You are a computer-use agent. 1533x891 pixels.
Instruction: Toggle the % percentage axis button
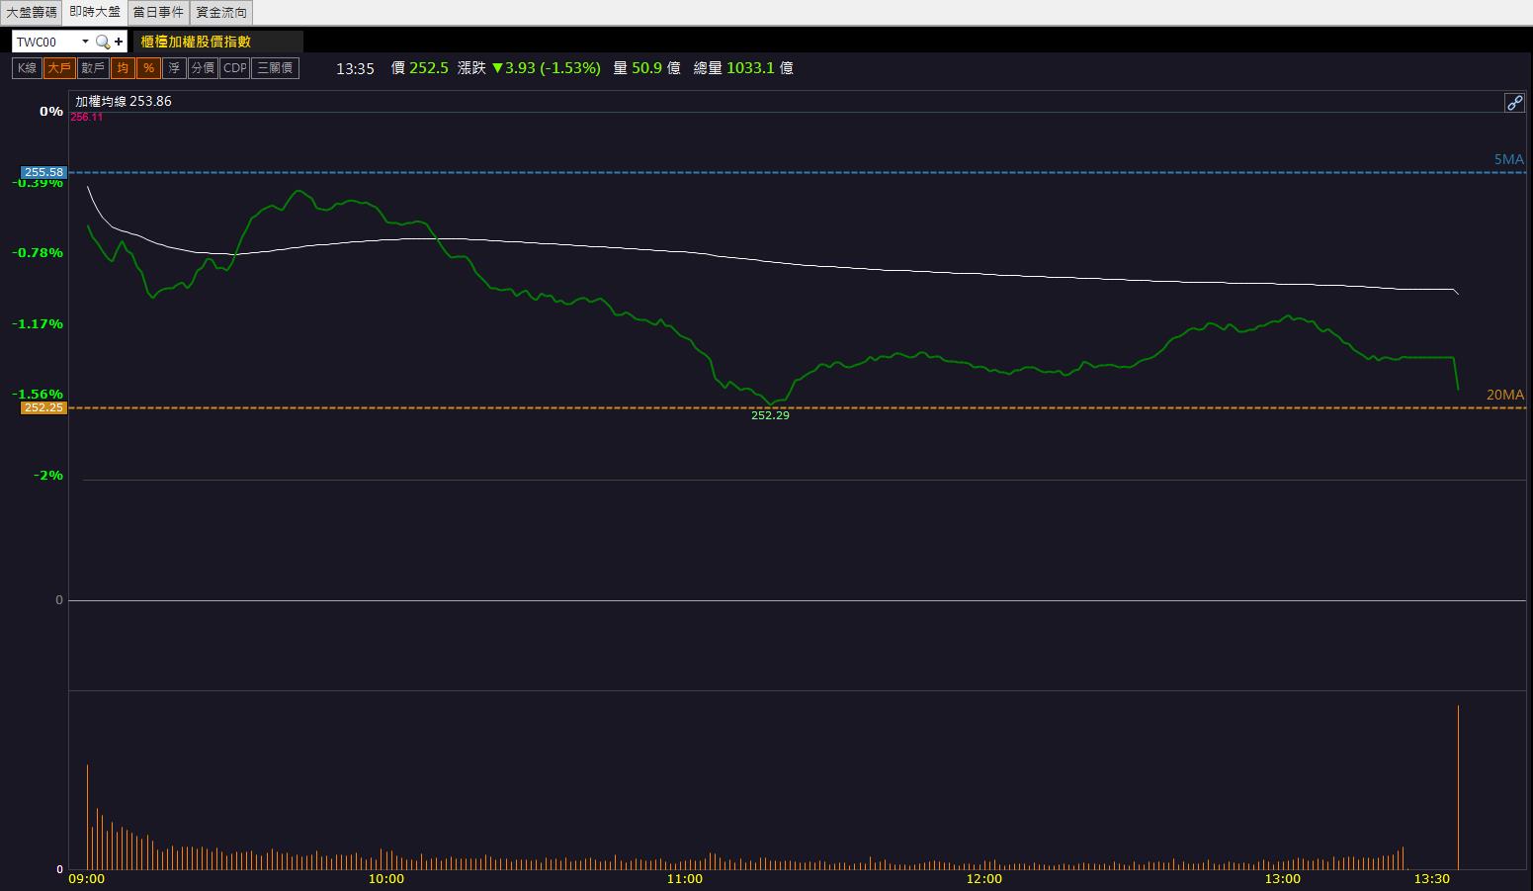148,68
